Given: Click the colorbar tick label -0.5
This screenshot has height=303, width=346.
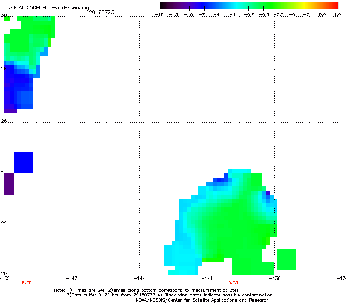Looking at the screenshot, I should coord(279,15).
